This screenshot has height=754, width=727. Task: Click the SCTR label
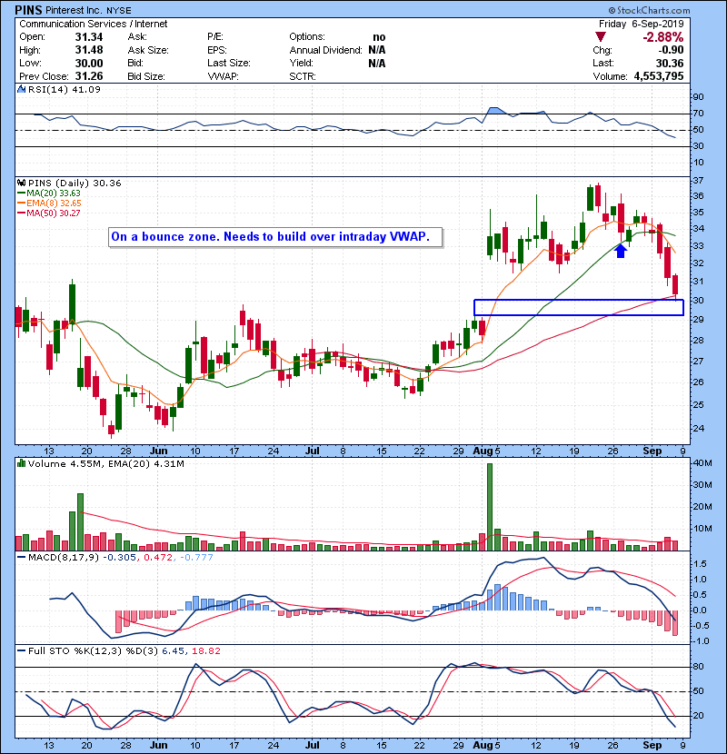303,76
